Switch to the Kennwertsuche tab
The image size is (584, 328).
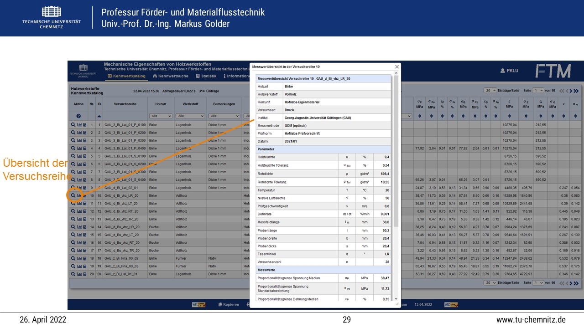pos(170,76)
